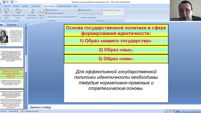This screenshot has width=201, height=113.
Task: Click the zoom slider handle
Action: tap(188, 111)
